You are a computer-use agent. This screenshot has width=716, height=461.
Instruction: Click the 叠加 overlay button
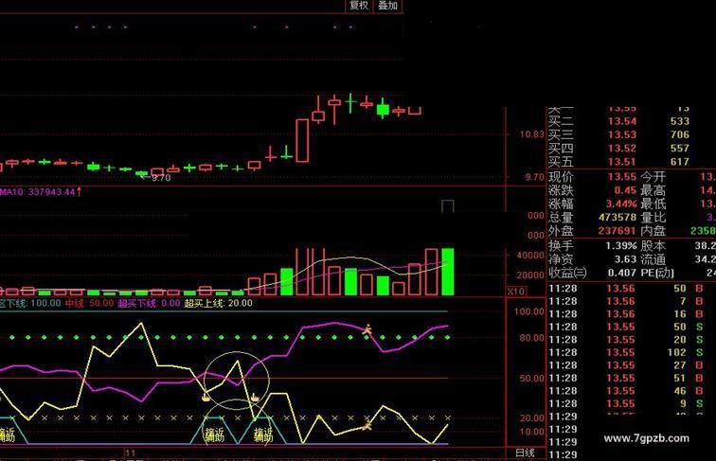click(387, 6)
